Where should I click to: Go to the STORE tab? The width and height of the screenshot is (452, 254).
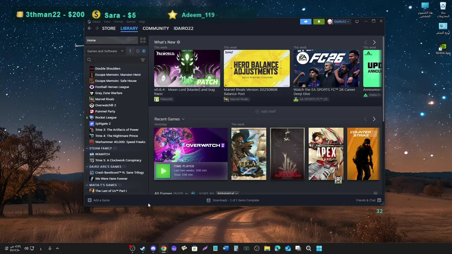[x=109, y=28]
